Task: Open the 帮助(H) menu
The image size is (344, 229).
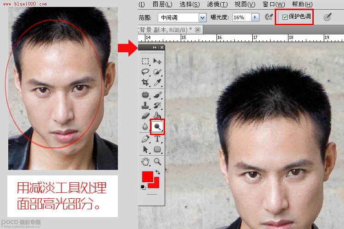Action: click(302, 4)
